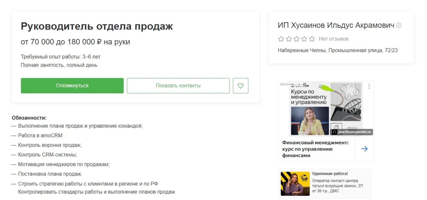Click Оператор контакт-центра ad description text
Image resolution: width=427 pixels, height=200 pixels.
pyautogui.click(x=337, y=186)
